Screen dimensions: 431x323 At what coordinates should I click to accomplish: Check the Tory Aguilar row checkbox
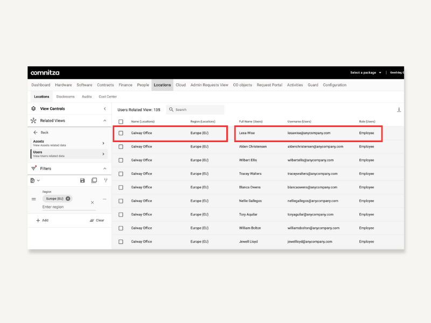[121, 214]
